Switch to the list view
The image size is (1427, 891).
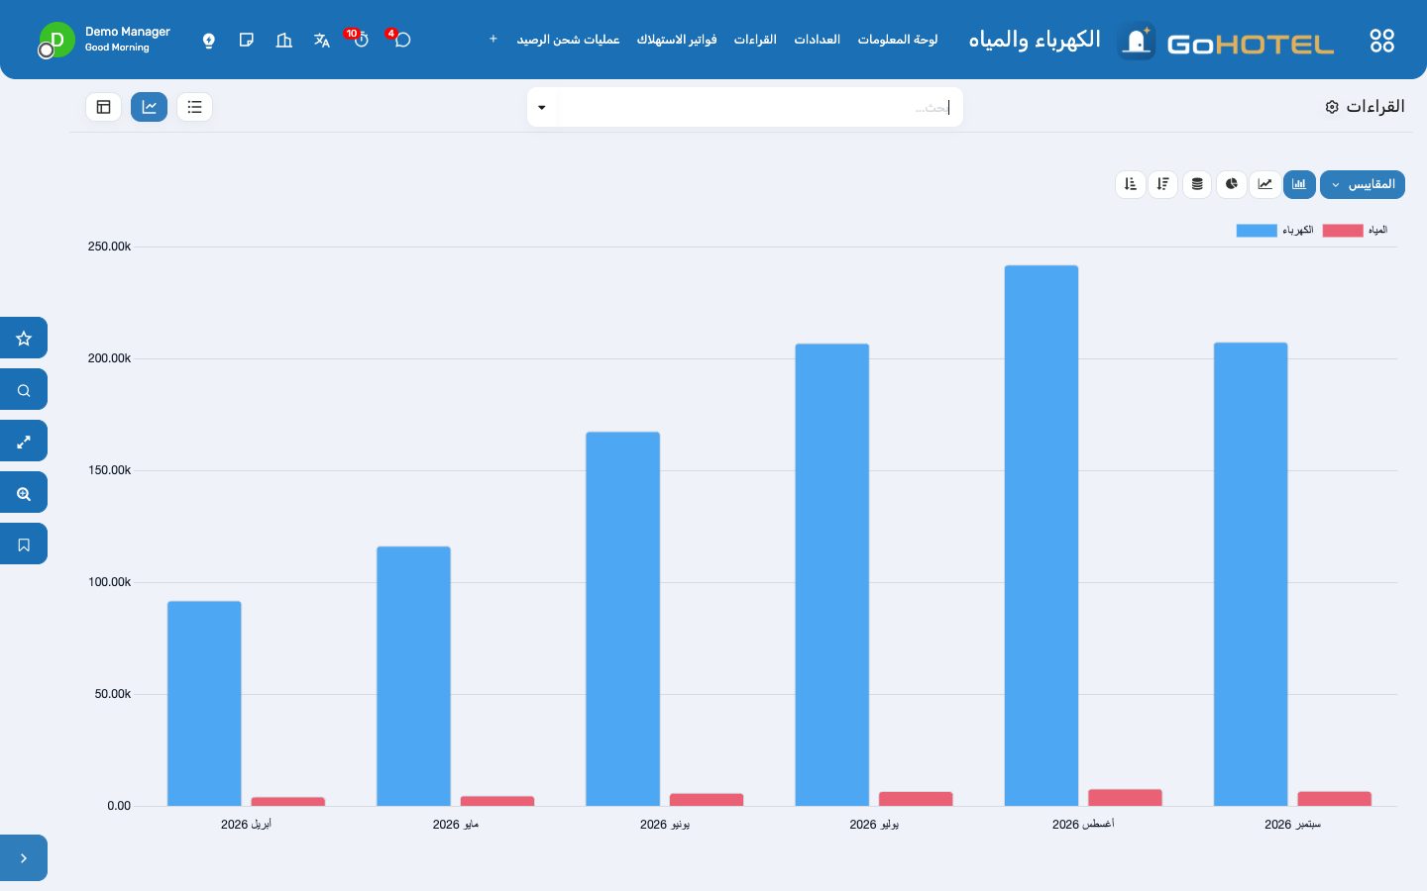pyautogui.click(x=194, y=107)
